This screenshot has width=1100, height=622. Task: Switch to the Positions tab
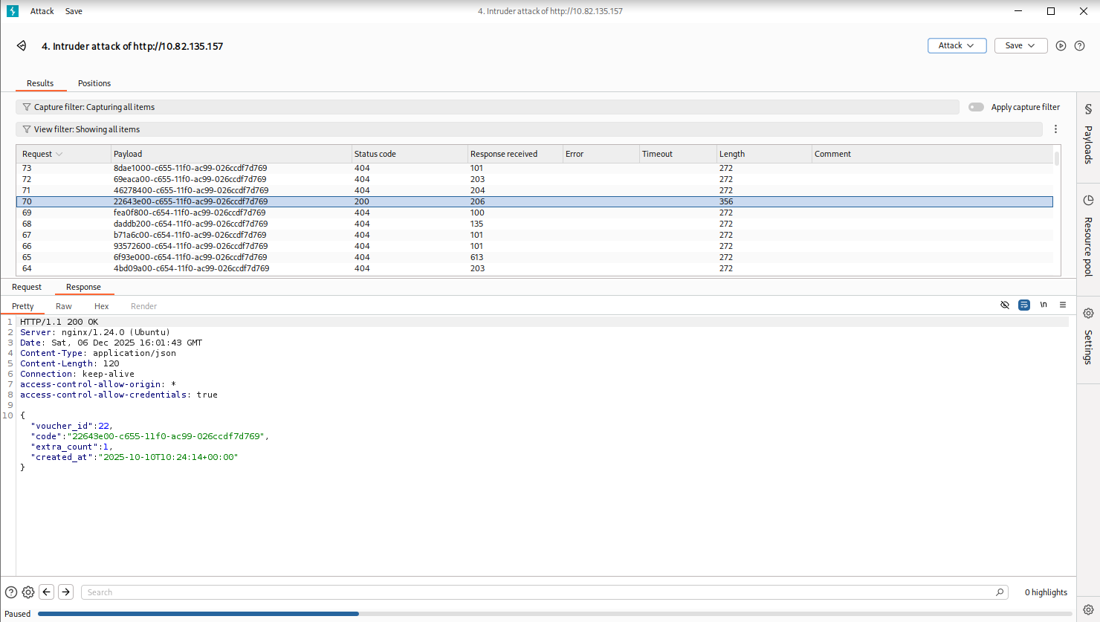pos(94,83)
